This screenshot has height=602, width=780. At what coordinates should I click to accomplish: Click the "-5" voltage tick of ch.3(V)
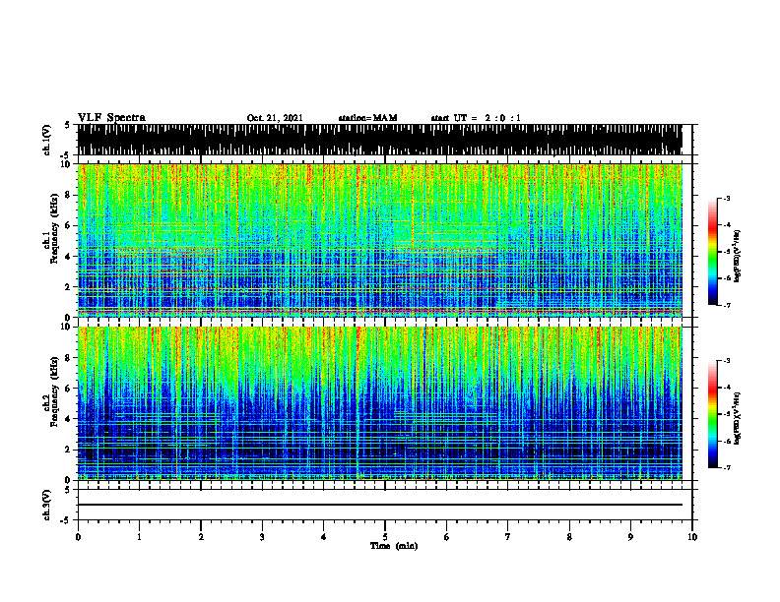[x=65, y=520]
